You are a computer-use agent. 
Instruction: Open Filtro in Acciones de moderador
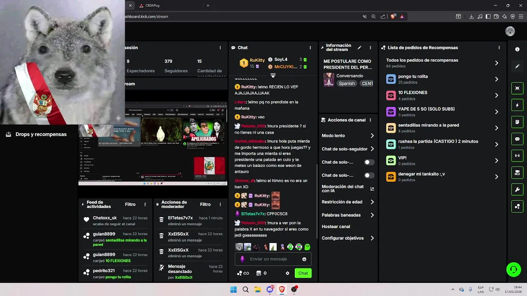[x=205, y=204]
